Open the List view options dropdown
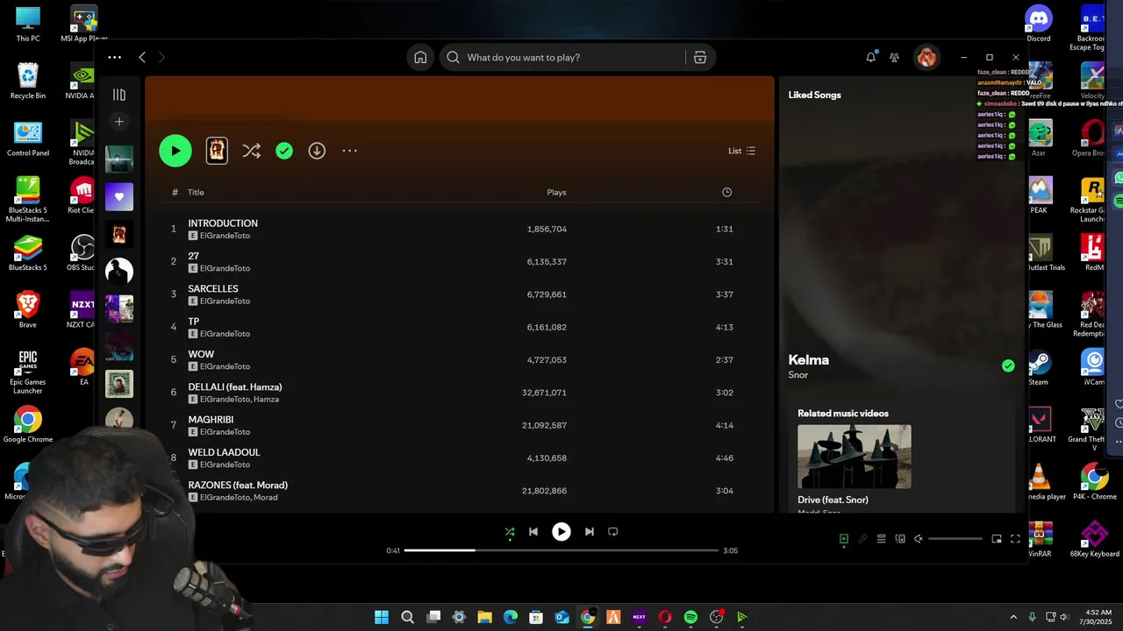This screenshot has width=1123, height=631. [741, 151]
